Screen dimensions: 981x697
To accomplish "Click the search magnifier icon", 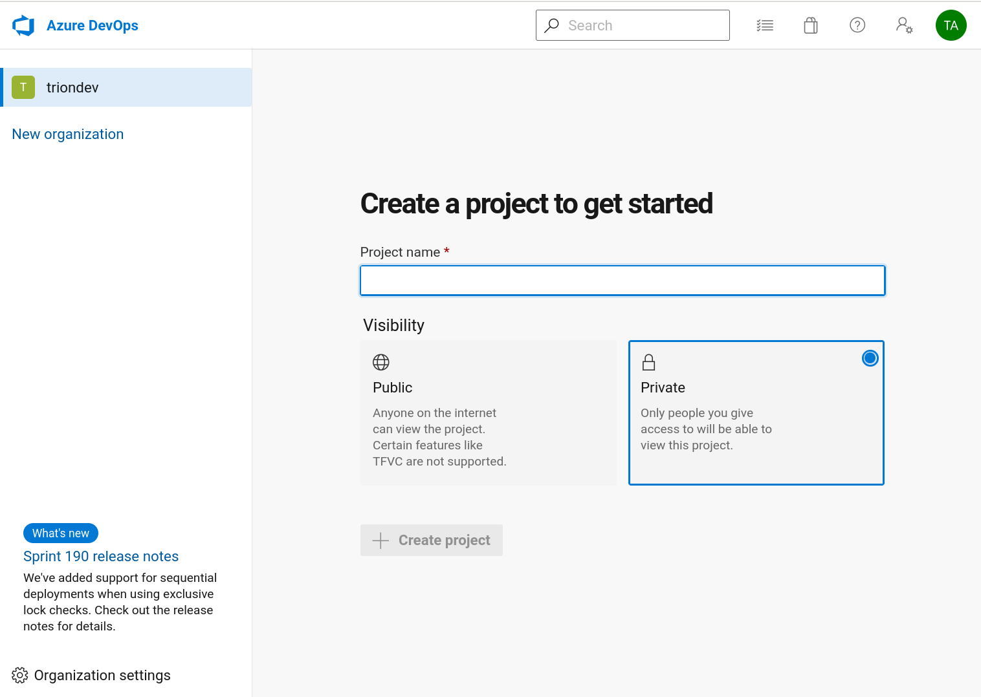I will click(552, 25).
